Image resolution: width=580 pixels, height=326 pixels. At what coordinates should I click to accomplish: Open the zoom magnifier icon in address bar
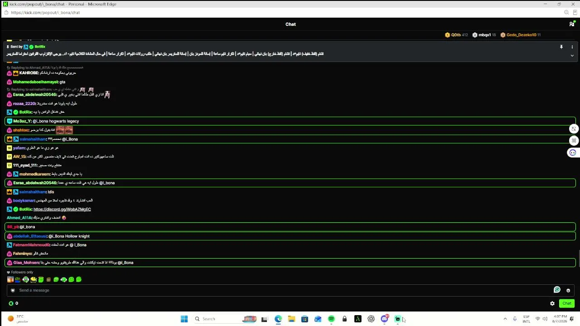click(x=566, y=13)
